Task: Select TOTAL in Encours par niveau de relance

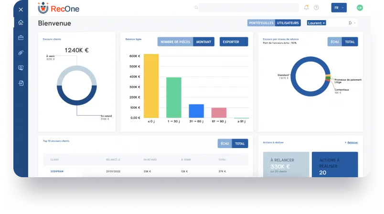Action: (350, 42)
